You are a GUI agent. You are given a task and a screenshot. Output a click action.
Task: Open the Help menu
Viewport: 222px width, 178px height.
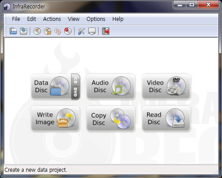(118, 19)
